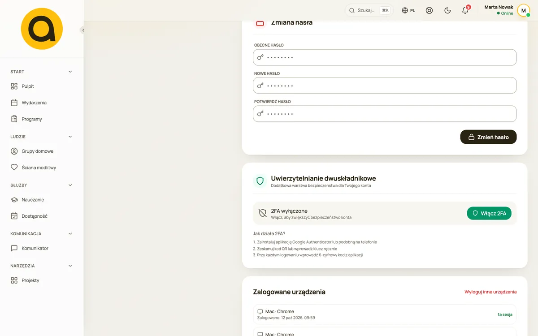The image size is (538, 336).
Task: Click the Zmień hasło button
Action: [x=488, y=137]
